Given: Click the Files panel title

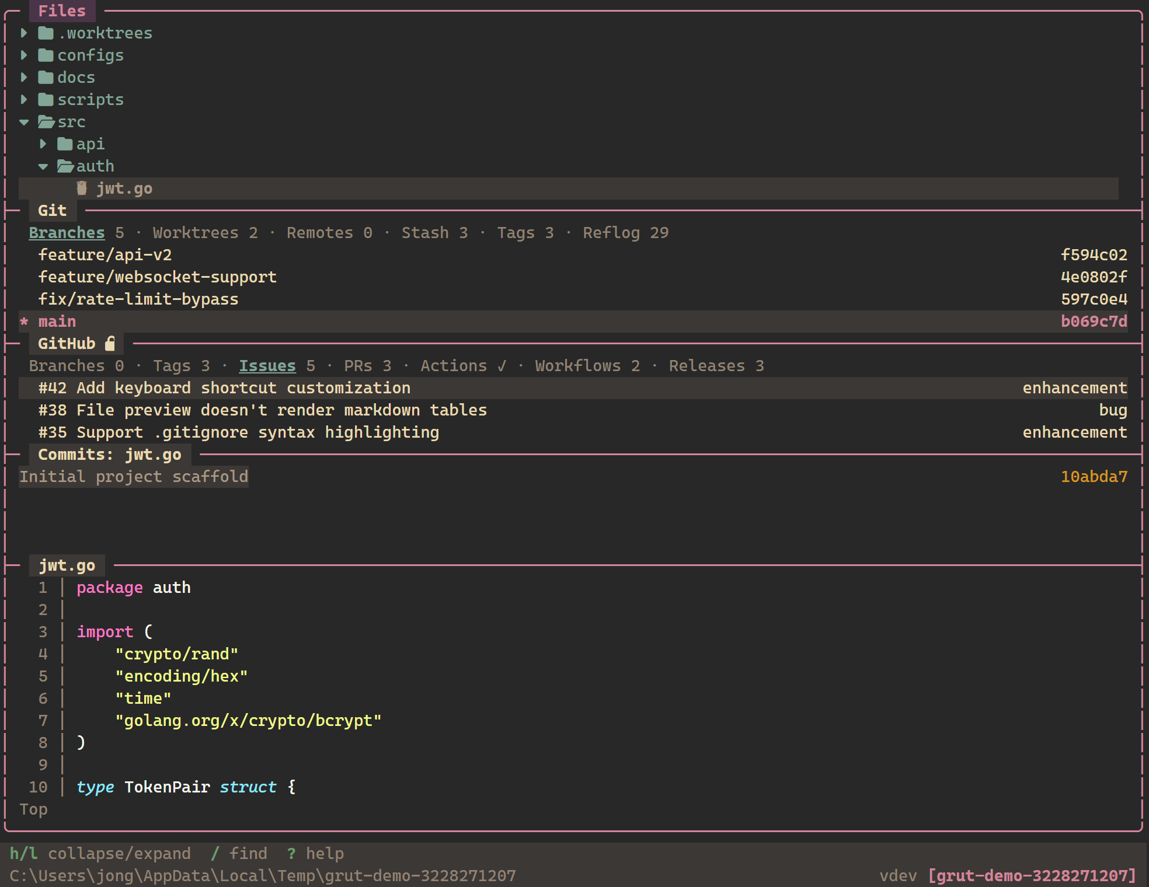Looking at the screenshot, I should 62,11.
